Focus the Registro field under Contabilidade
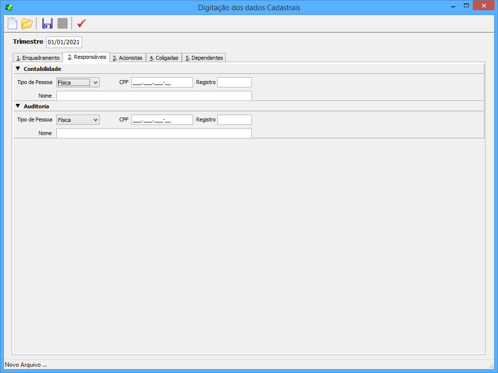Image resolution: width=498 pixels, height=373 pixels. point(235,83)
